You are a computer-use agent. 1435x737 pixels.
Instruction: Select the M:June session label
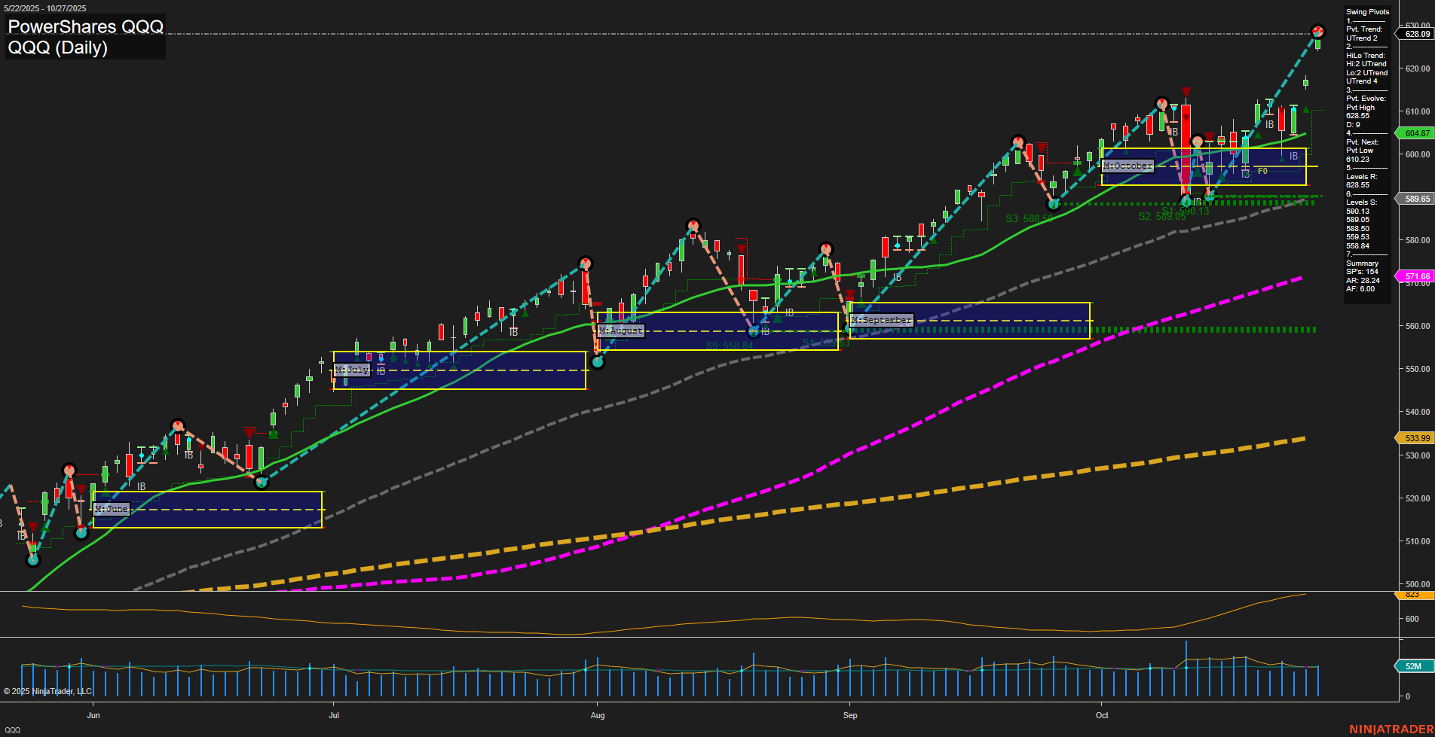click(112, 510)
